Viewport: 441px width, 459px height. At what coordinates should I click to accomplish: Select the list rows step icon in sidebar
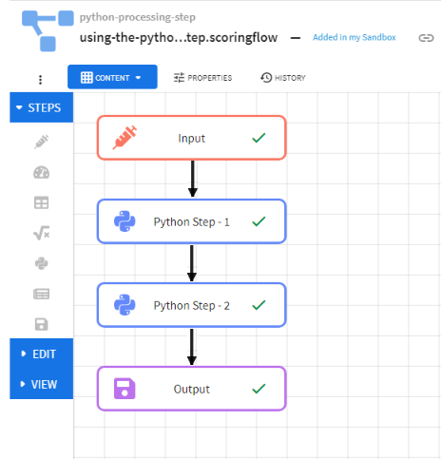(x=42, y=294)
